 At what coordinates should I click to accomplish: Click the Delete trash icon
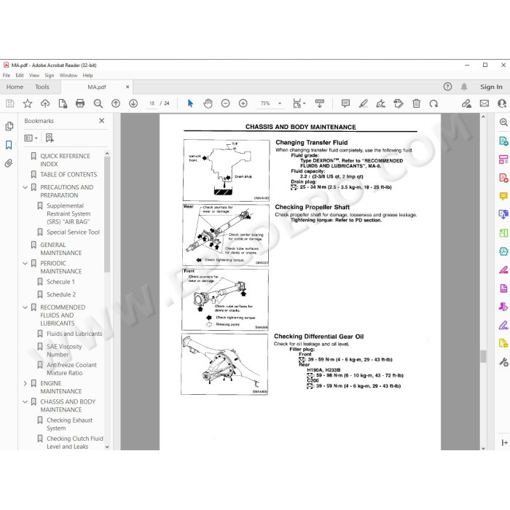coord(416,103)
